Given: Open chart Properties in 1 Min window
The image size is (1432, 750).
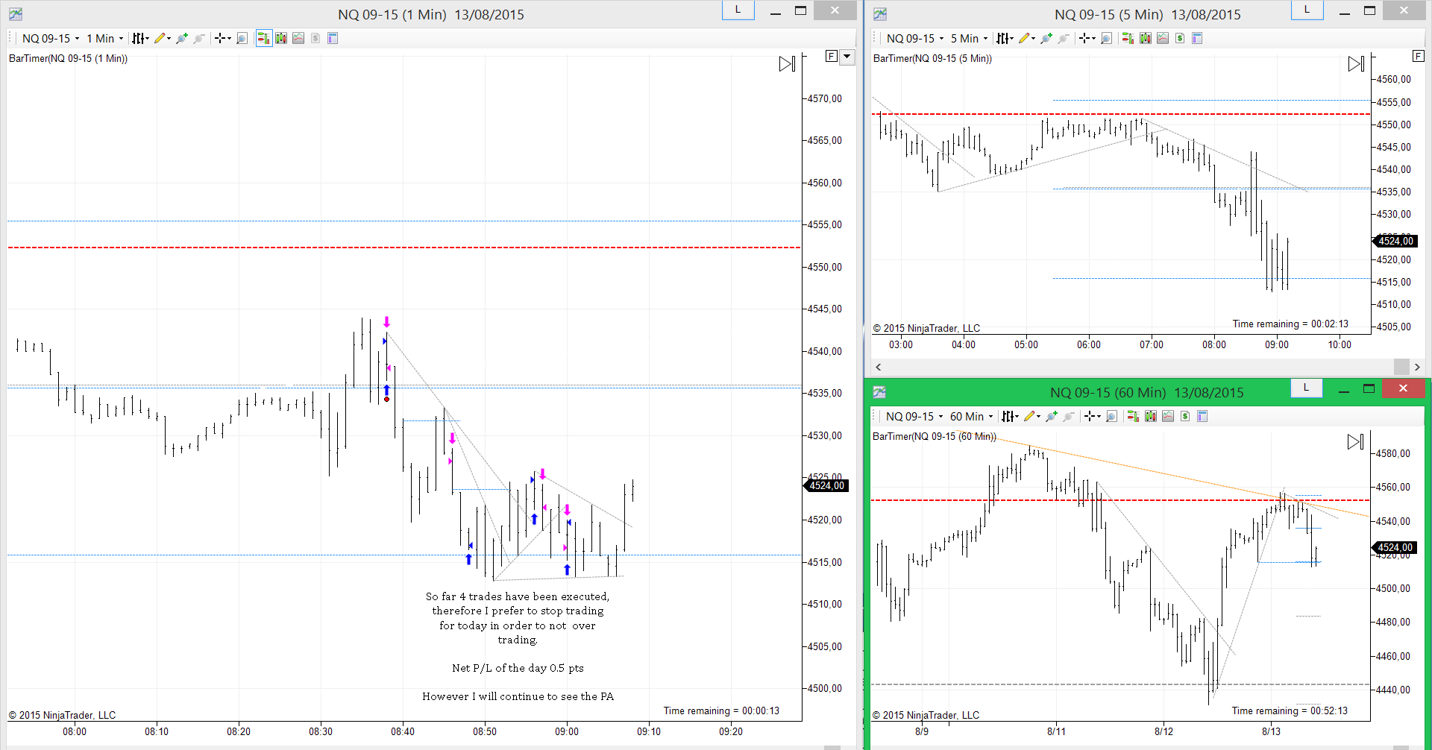Looking at the screenshot, I should coord(333,38).
